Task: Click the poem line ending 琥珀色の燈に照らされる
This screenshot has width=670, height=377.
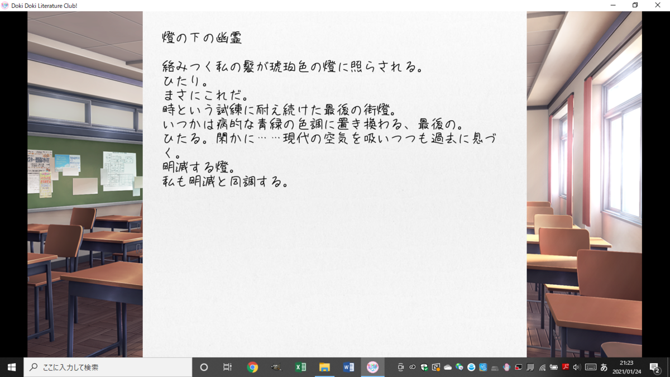Action: click(292, 67)
